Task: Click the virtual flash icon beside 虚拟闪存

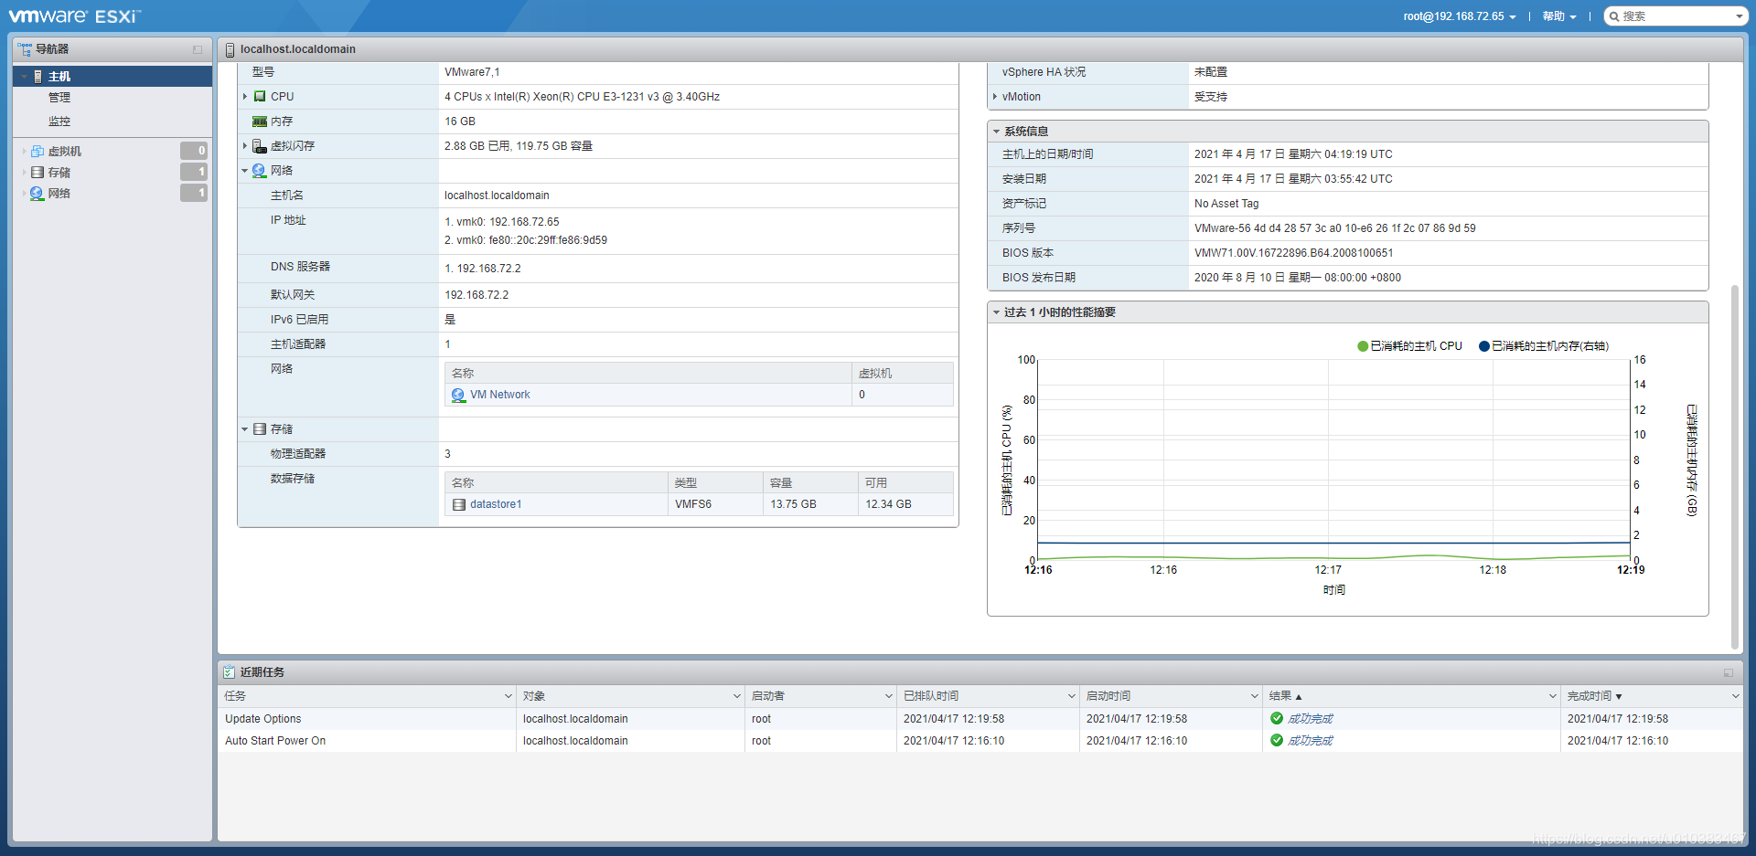Action: point(260,146)
